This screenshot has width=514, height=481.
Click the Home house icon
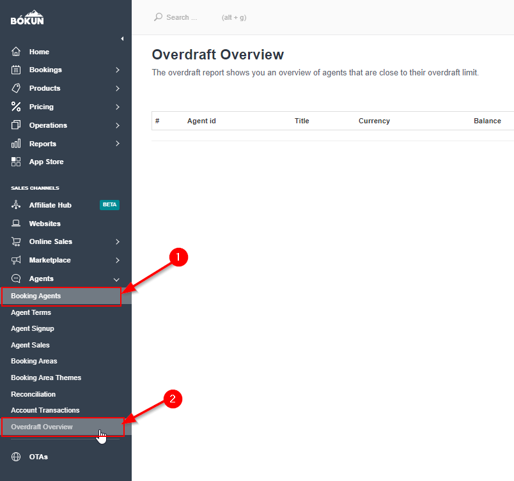(x=16, y=51)
